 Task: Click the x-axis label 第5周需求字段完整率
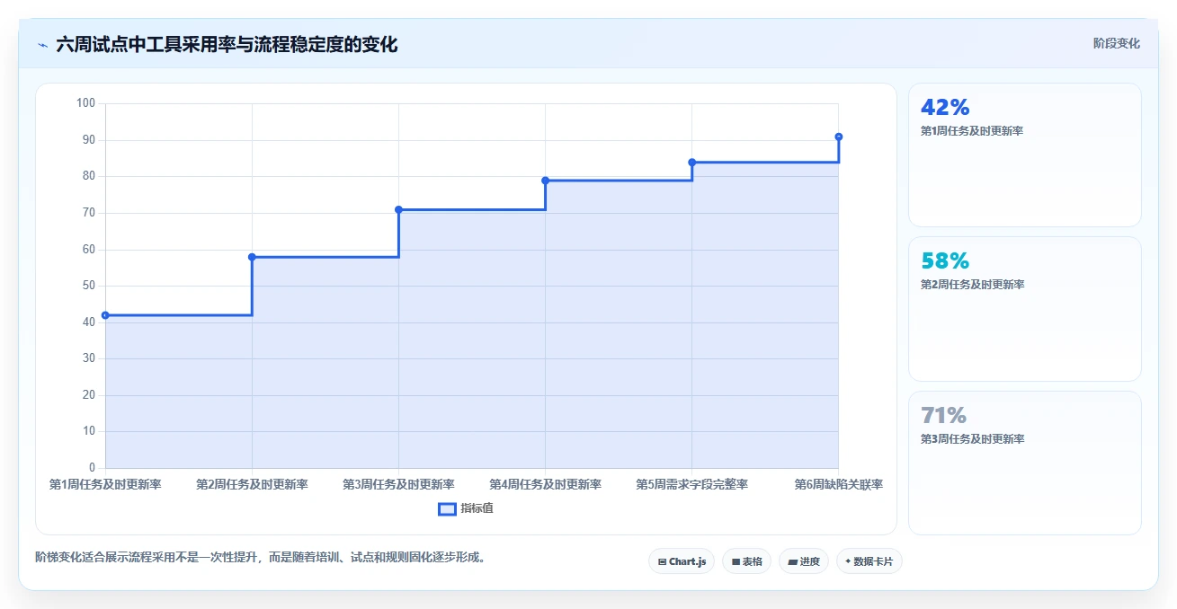click(x=691, y=484)
